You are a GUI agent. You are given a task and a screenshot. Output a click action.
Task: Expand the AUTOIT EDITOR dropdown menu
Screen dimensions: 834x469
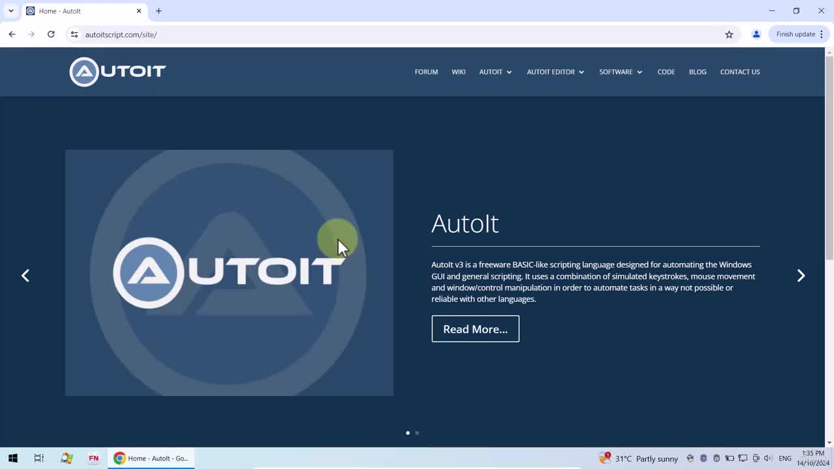click(x=555, y=72)
